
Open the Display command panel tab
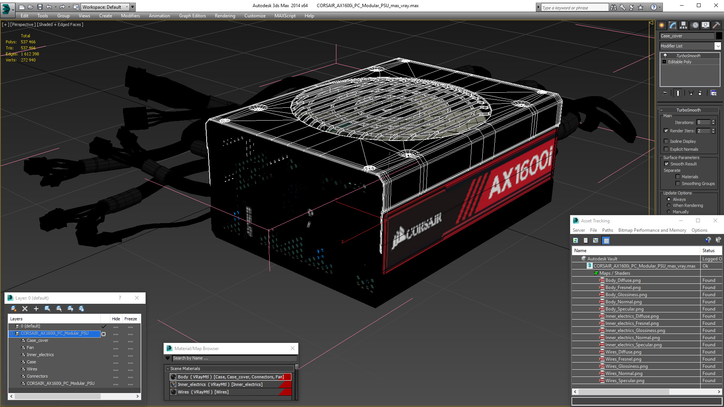coord(706,25)
